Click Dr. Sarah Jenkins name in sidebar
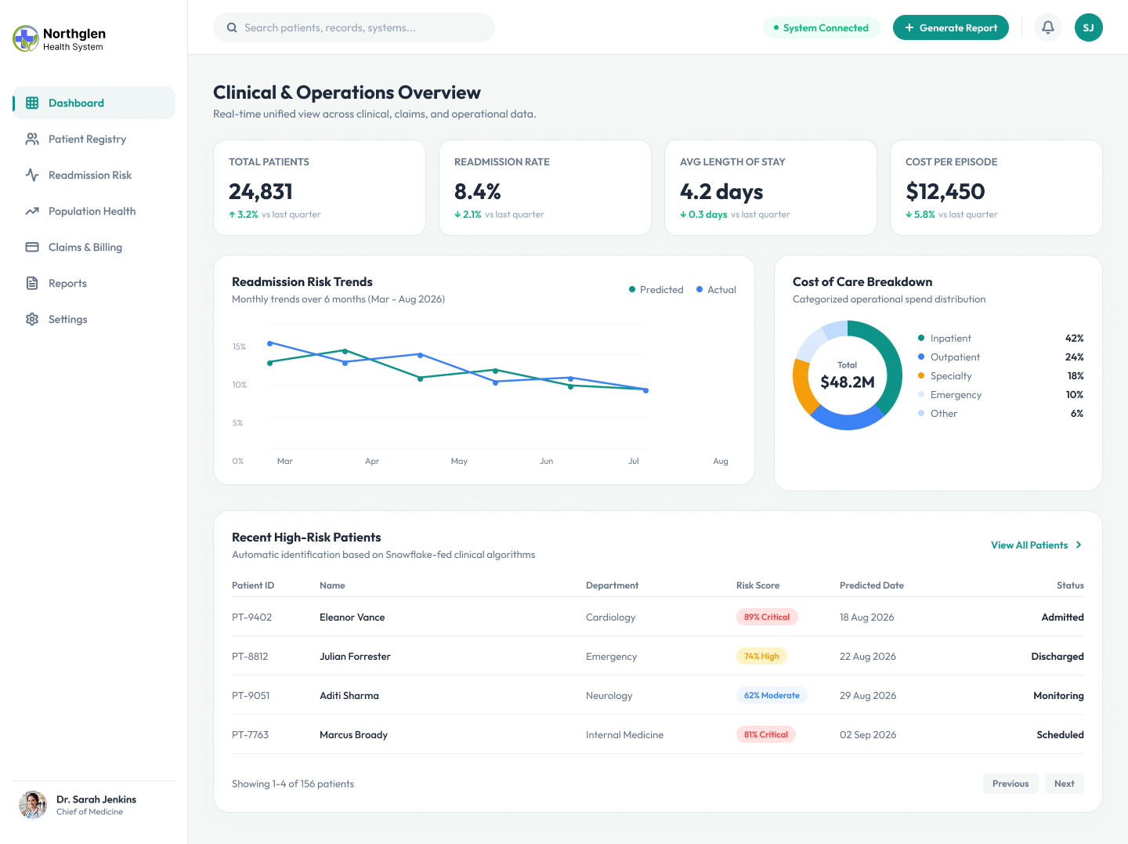The height and width of the screenshot is (844, 1128). [x=96, y=799]
